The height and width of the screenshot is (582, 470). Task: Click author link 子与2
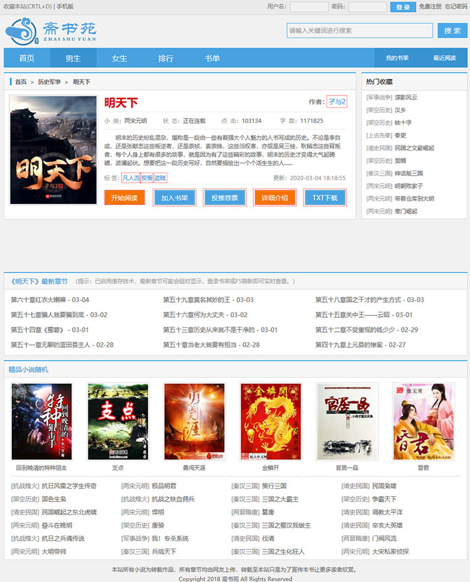pos(337,102)
